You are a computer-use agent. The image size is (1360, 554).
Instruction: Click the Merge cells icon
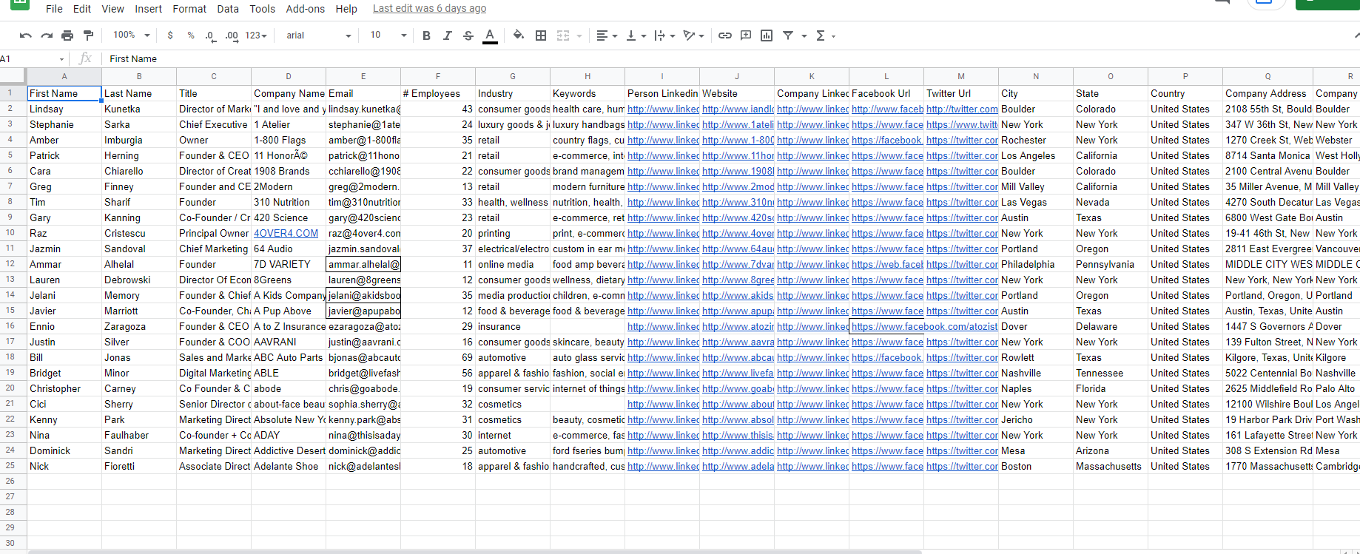click(x=563, y=36)
